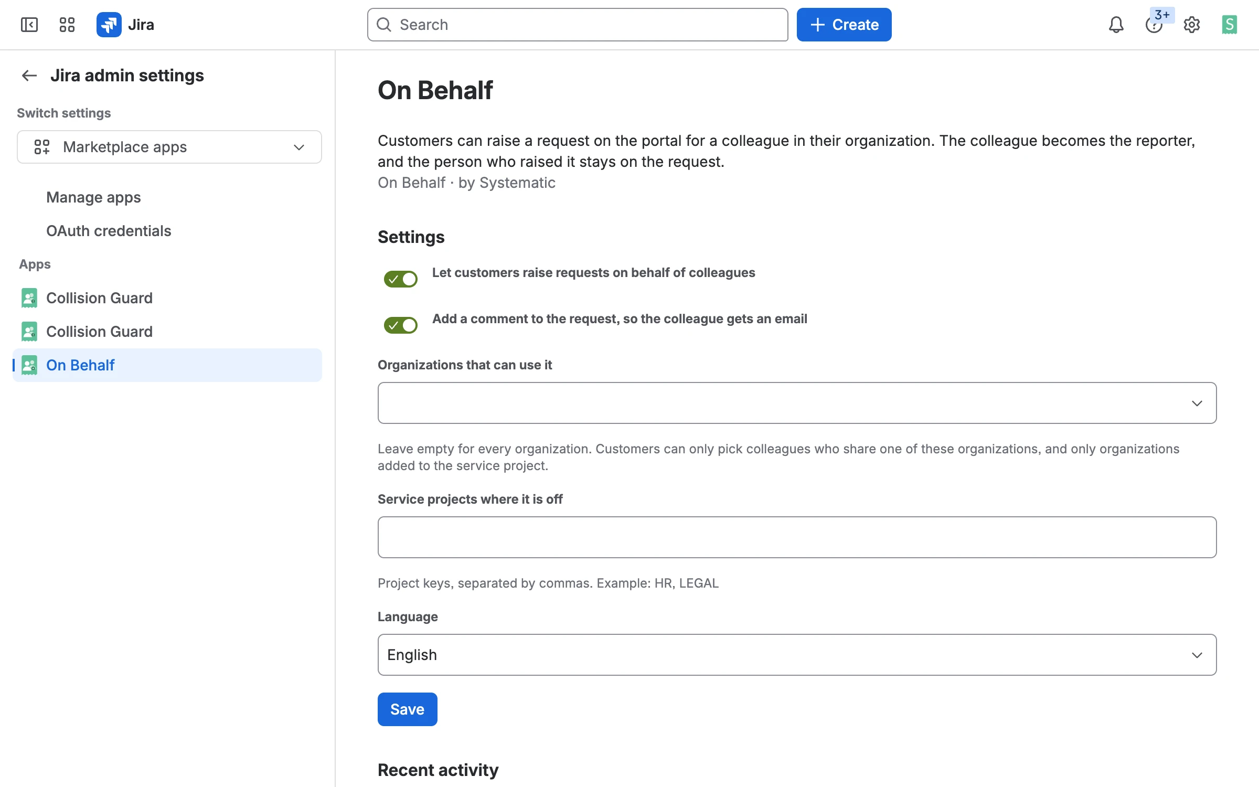Image resolution: width=1259 pixels, height=787 pixels.
Task: Open the notifications bell
Action: (x=1116, y=25)
